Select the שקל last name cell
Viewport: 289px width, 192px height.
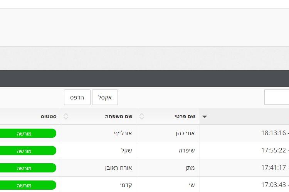pos(99,151)
